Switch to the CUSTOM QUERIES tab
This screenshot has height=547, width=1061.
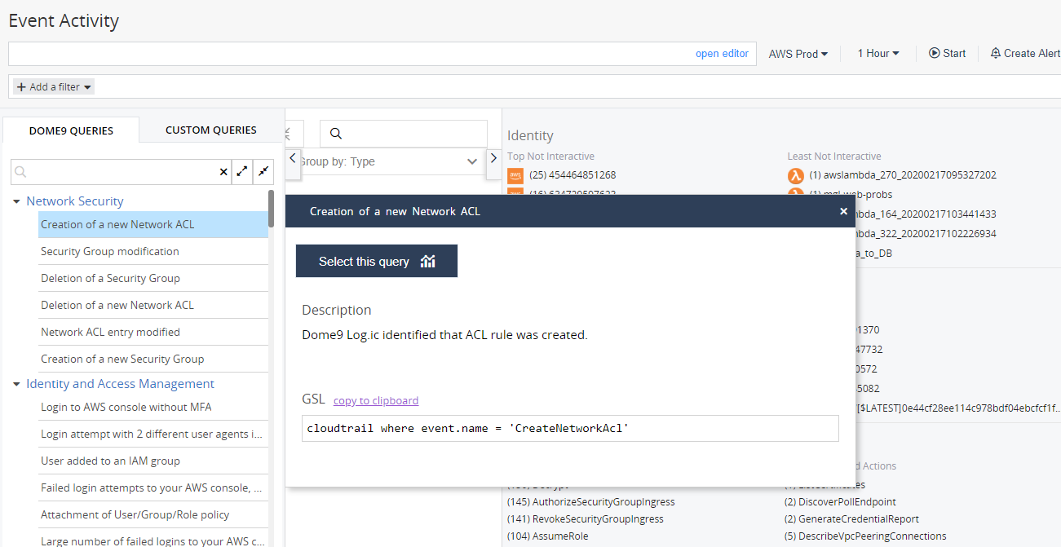point(211,130)
